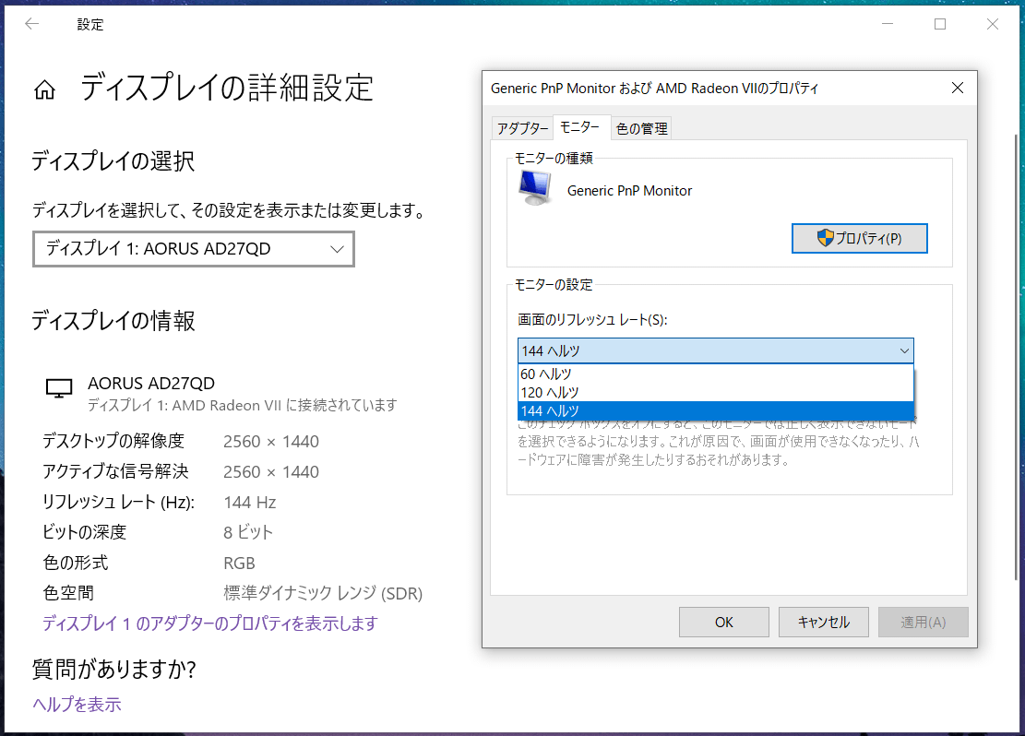Screen dimensions: 1025x736
Task: Open the ヘルプを表示 link
Action: [77, 705]
